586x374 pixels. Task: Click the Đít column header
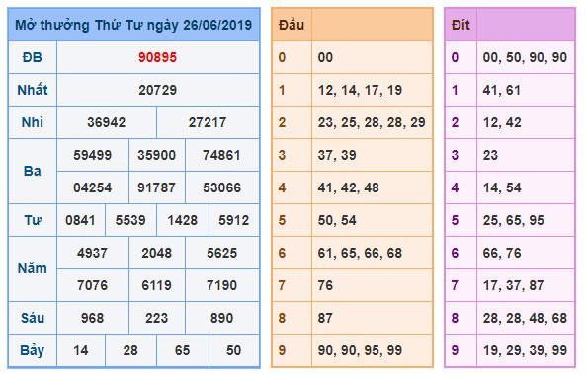click(x=460, y=25)
